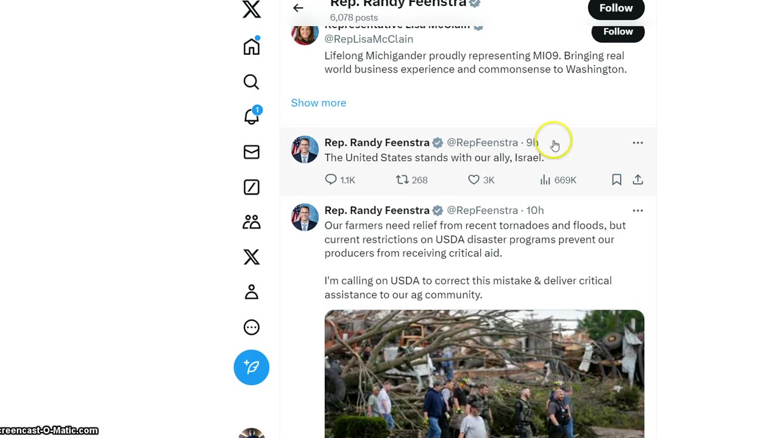Repost the Israel ally post
Viewport: 780px width, 438px height.
pos(402,179)
